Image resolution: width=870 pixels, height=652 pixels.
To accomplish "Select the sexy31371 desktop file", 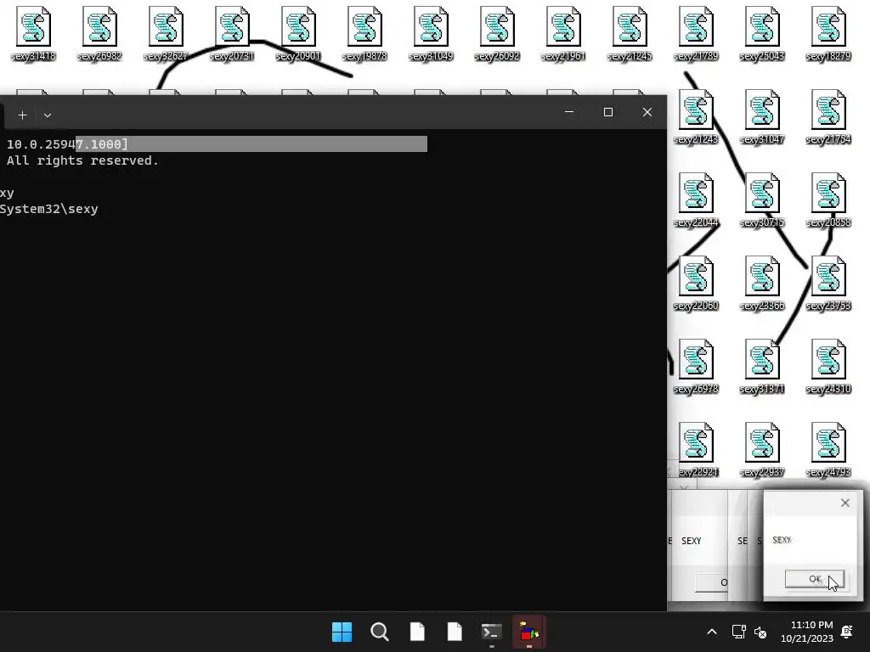I will (762, 367).
